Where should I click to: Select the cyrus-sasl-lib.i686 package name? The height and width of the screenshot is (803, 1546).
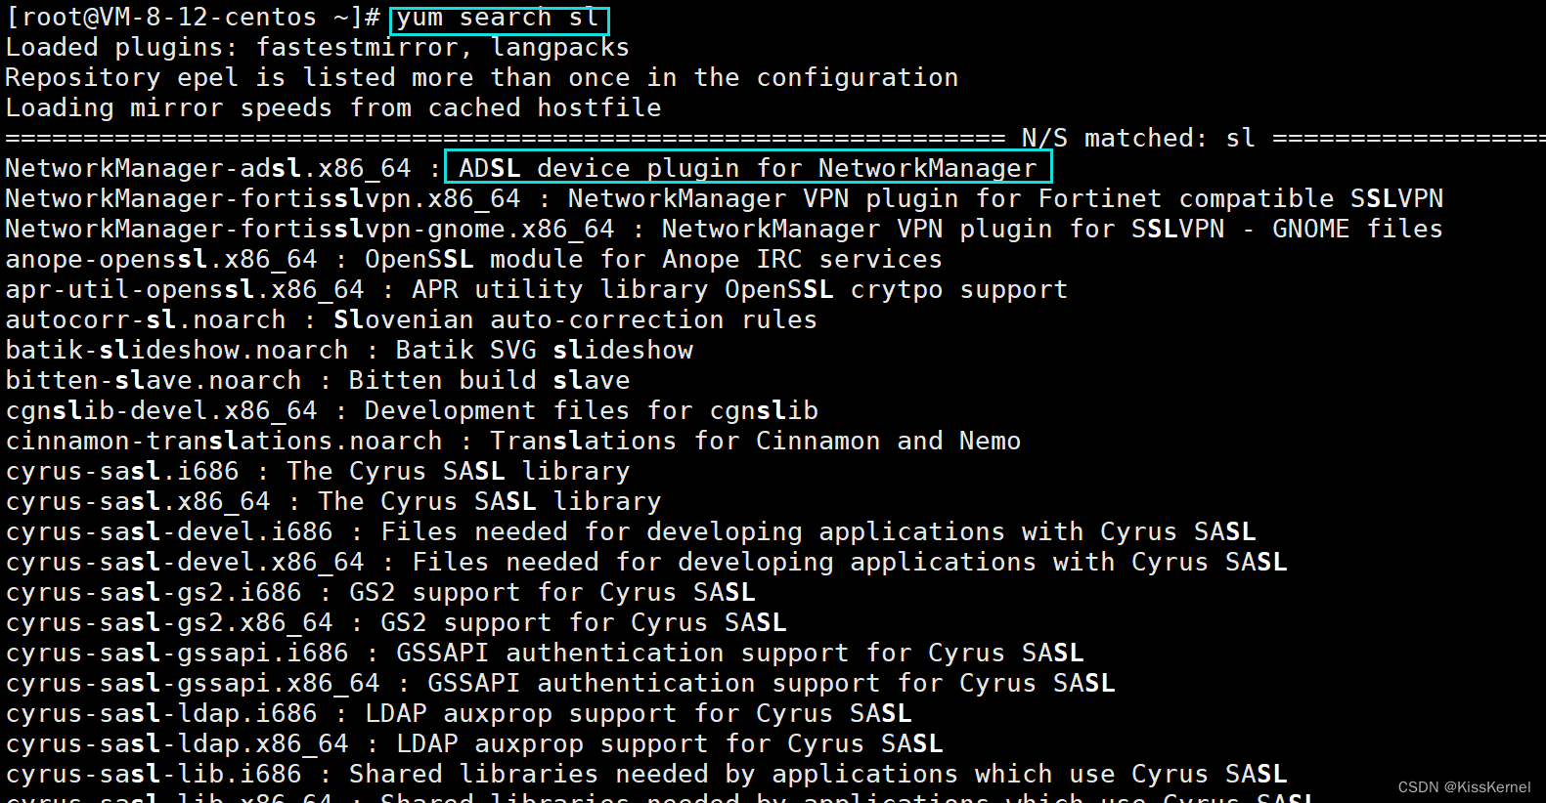(154, 775)
